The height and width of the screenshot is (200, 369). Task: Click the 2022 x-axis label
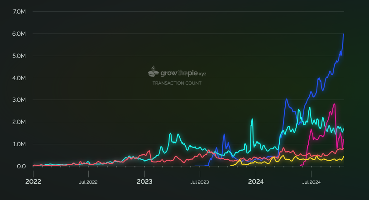click(33, 181)
